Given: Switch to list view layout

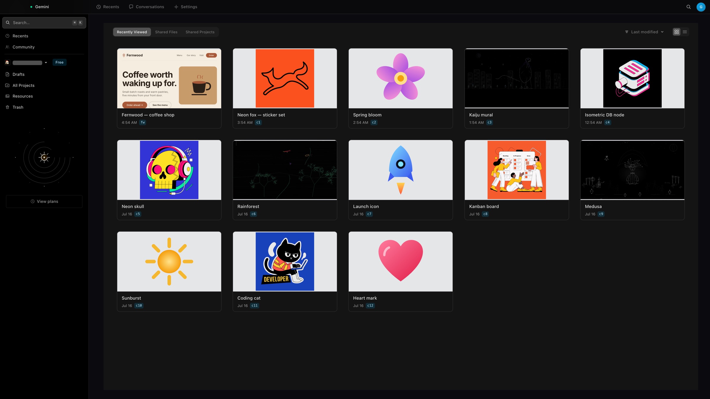Looking at the screenshot, I should 685,32.
